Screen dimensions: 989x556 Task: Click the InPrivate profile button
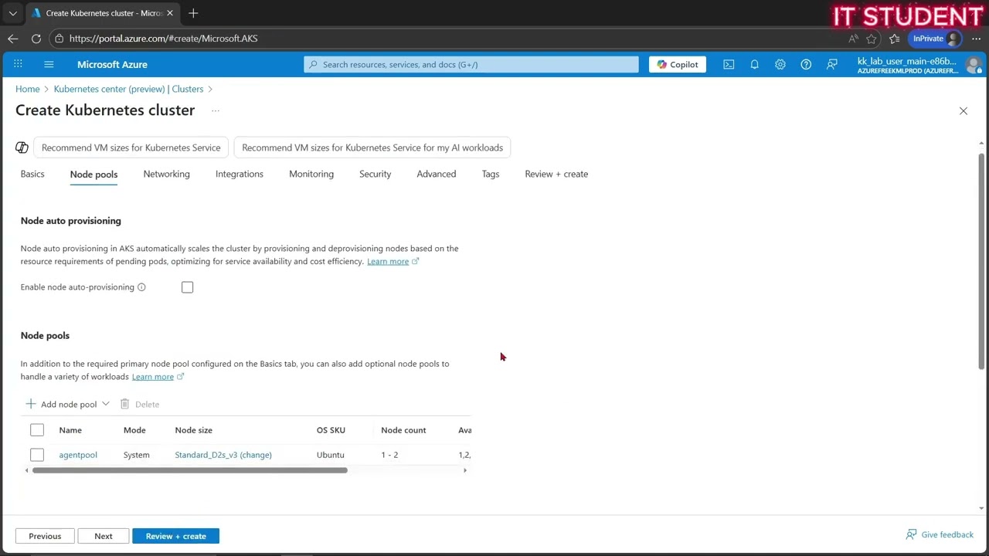click(936, 39)
